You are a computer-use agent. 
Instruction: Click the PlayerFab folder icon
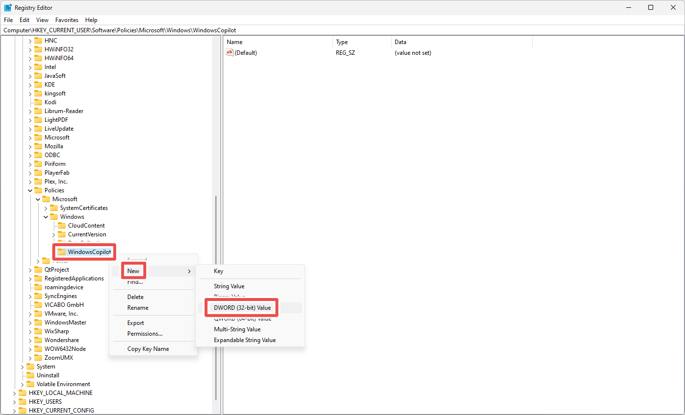(x=38, y=173)
